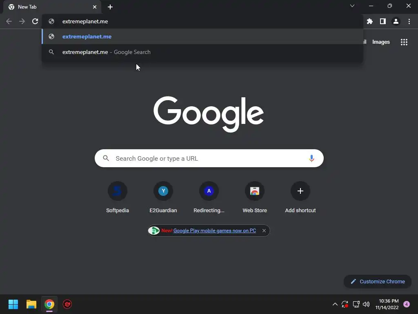Click the Chrome taskbar icon
Viewport: 418px width, 314px height.
(x=49, y=304)
